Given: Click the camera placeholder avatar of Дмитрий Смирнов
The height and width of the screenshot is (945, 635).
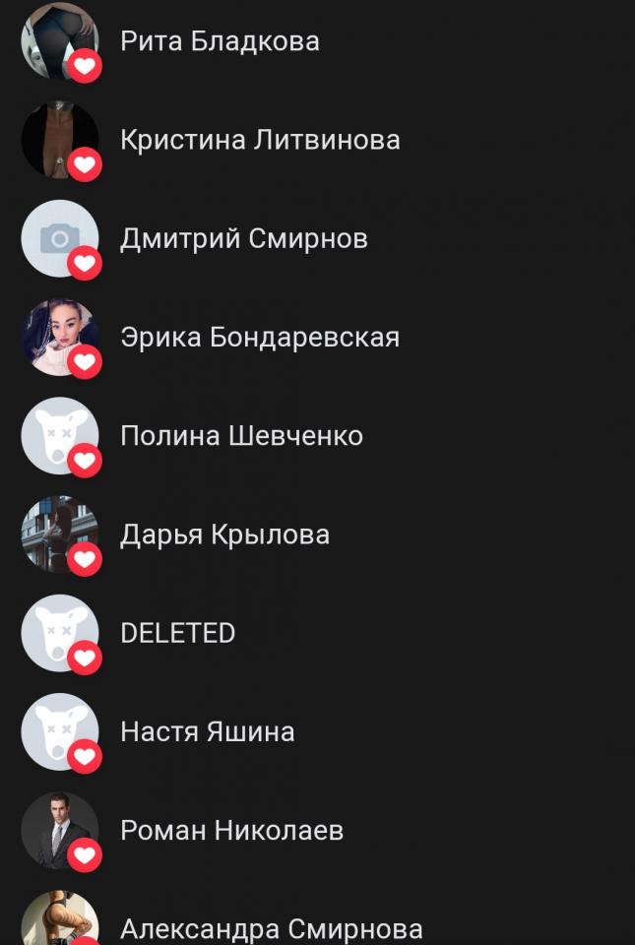Looking at the screenshot, I should [60, 238].
